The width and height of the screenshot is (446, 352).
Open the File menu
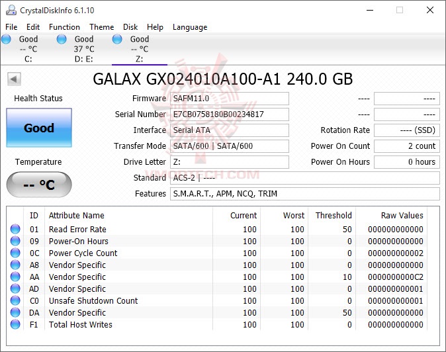11,27
